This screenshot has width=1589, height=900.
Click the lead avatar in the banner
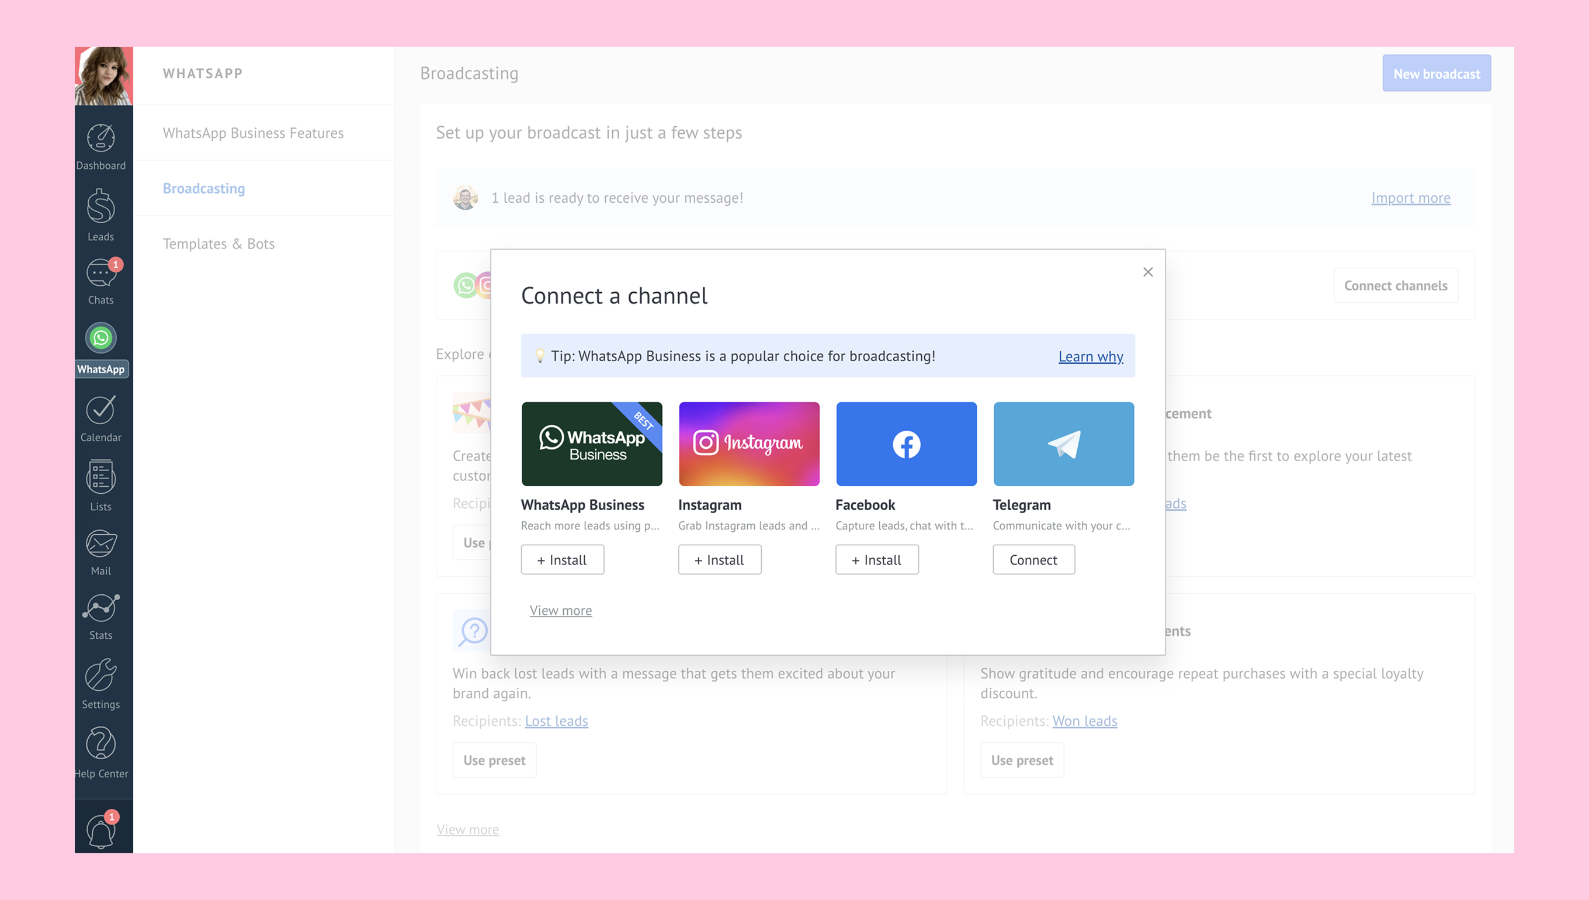point(465,197)
